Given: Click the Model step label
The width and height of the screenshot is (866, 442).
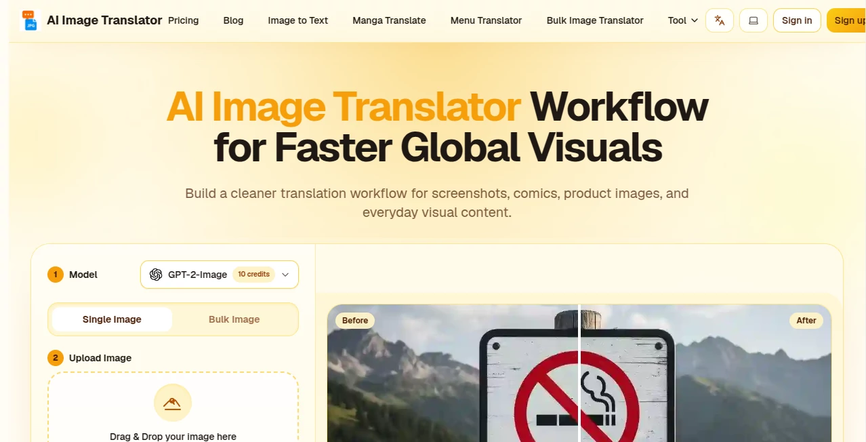Looking at the screenshot, I should click(83, 275).
